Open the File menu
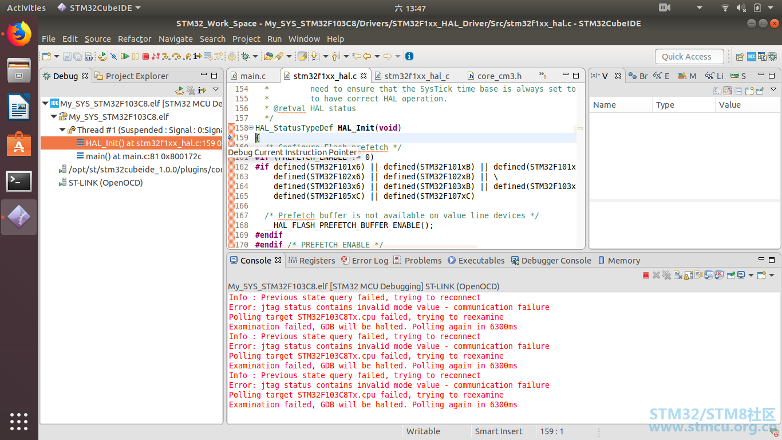Image resolution: width=782 pixels, height=440 pixels. pyautogui.click(x=49, y=39)
